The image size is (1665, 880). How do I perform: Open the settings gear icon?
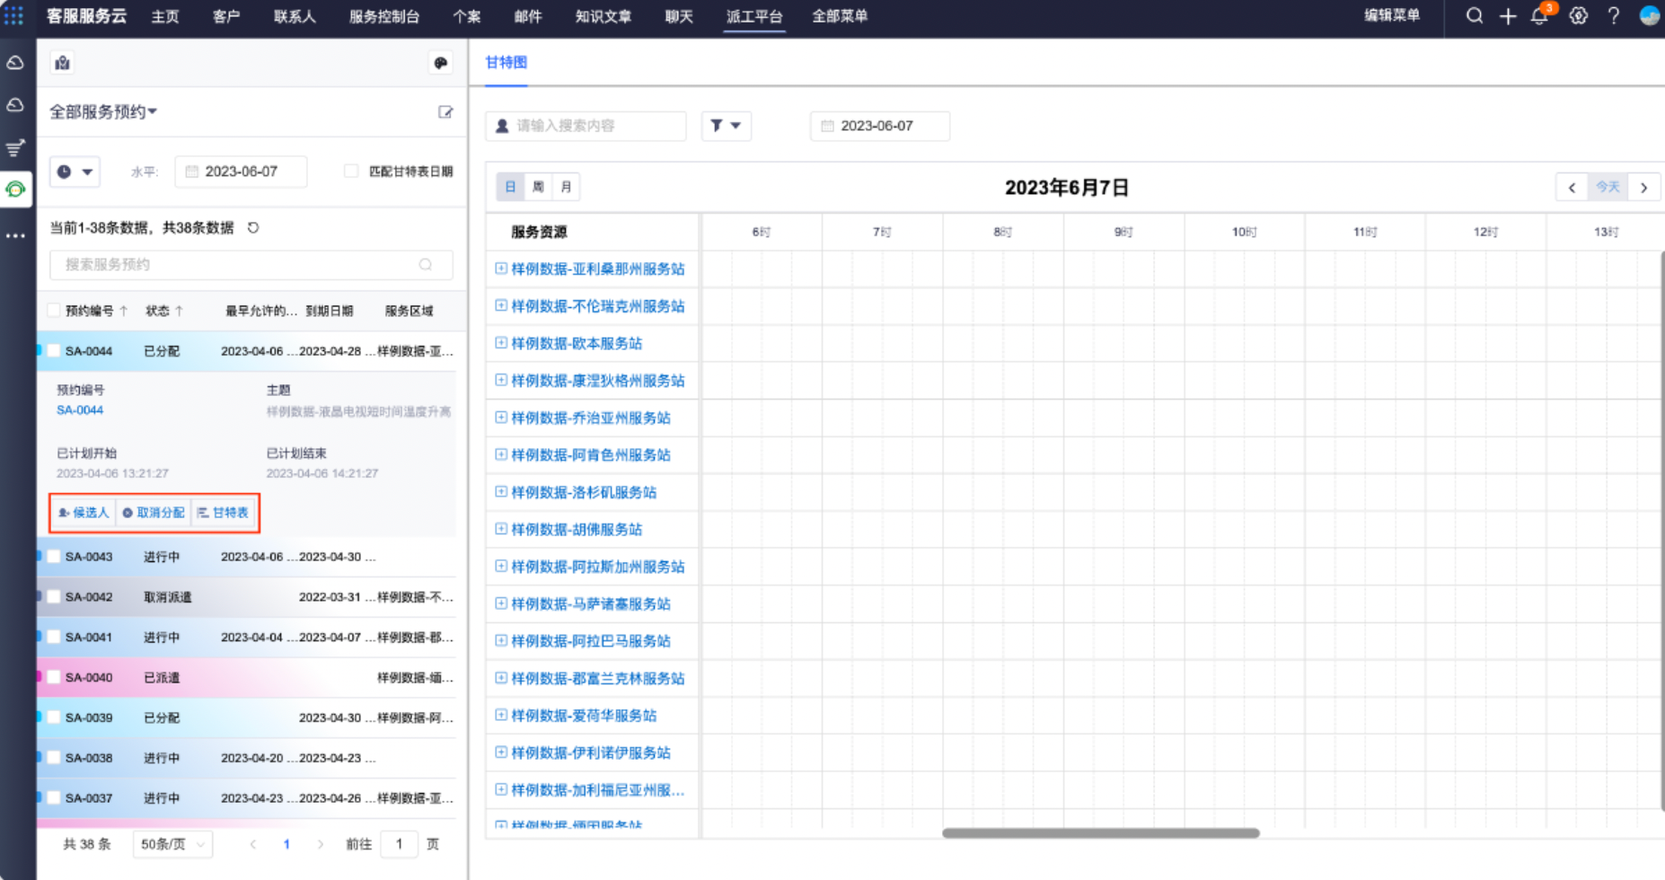[x=1578, y=16]
